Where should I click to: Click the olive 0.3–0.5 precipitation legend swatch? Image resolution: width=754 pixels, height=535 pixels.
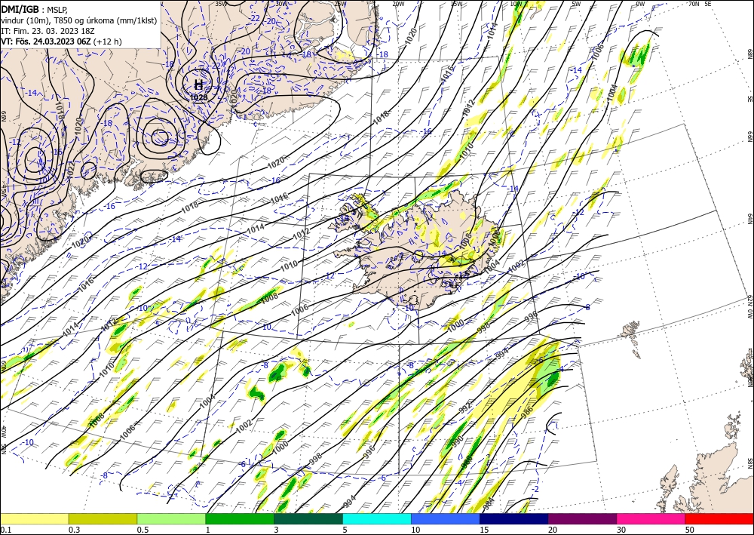click(x=103, y=518)
